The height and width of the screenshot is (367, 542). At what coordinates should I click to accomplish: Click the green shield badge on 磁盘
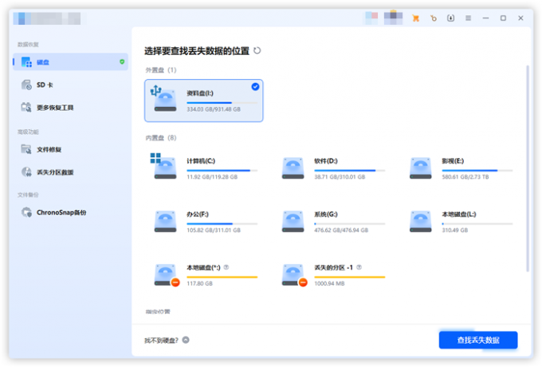click(122, 62)
